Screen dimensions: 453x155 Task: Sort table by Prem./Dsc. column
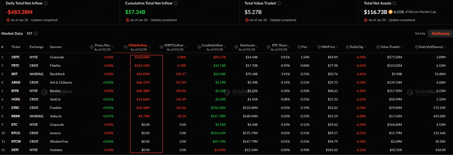113,47
